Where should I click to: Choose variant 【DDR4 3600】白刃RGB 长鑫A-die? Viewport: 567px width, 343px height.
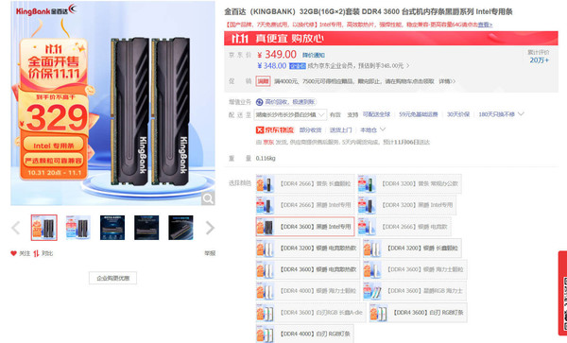(311, 312)
